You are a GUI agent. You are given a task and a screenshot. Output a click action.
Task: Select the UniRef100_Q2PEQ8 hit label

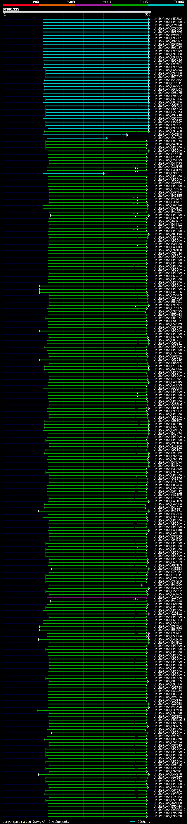[168, 28]
